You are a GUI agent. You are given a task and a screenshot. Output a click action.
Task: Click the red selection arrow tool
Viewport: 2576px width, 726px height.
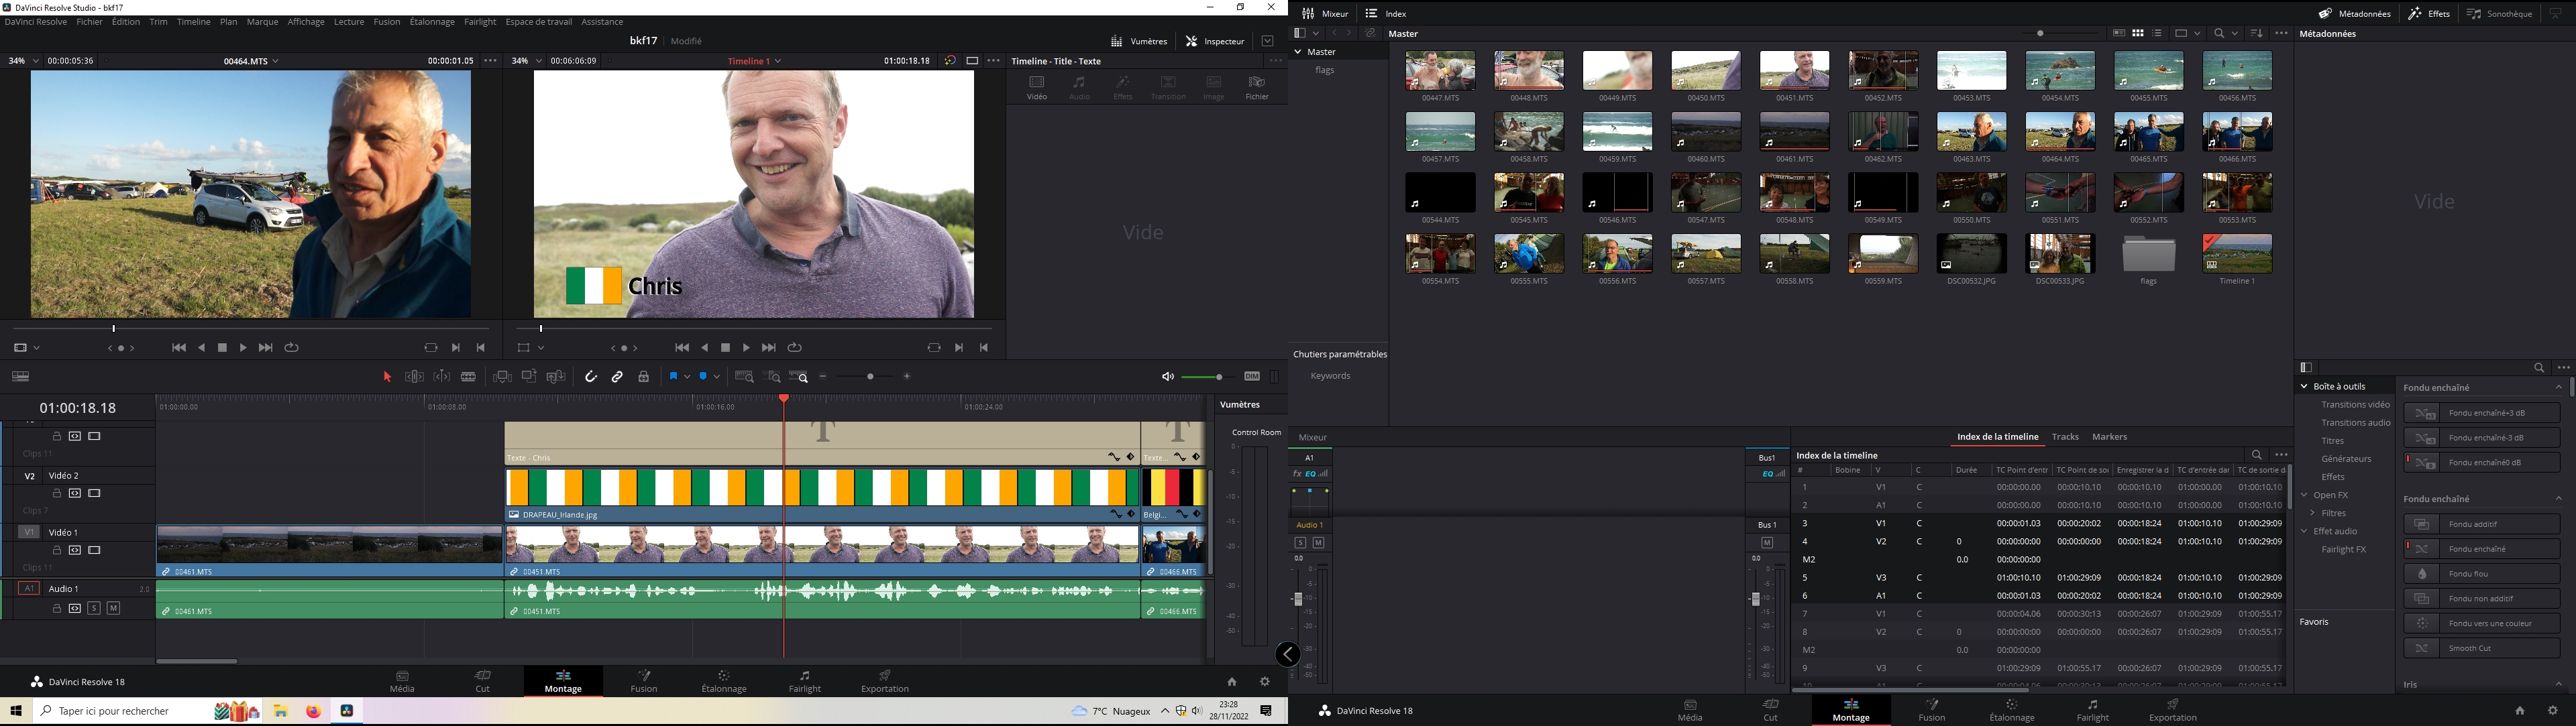click(387, 377)
